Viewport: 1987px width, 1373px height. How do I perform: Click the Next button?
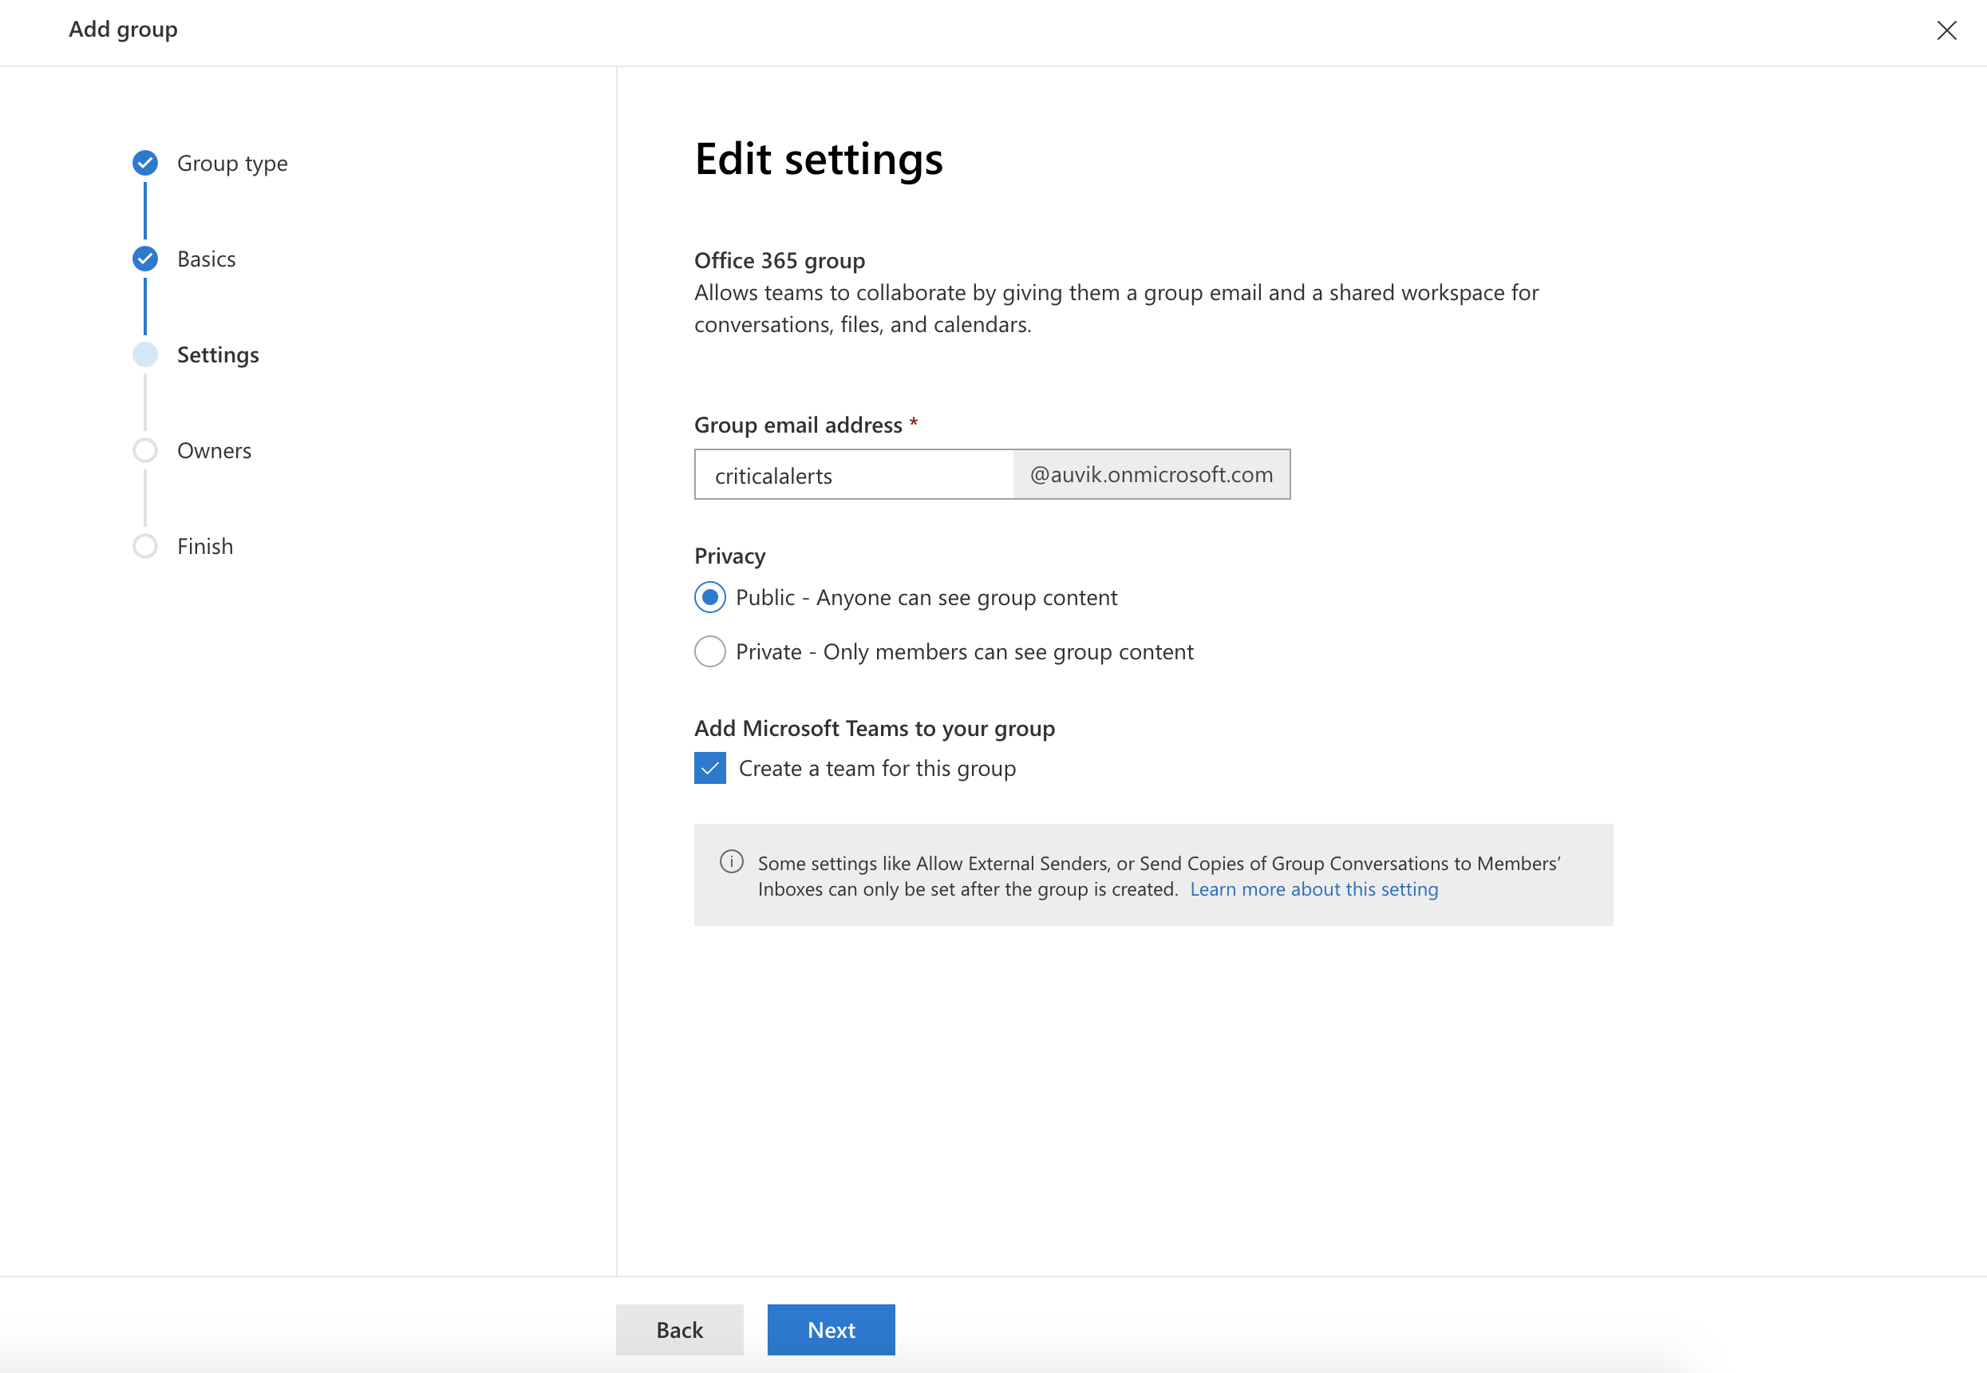(x=832, y=1329)
